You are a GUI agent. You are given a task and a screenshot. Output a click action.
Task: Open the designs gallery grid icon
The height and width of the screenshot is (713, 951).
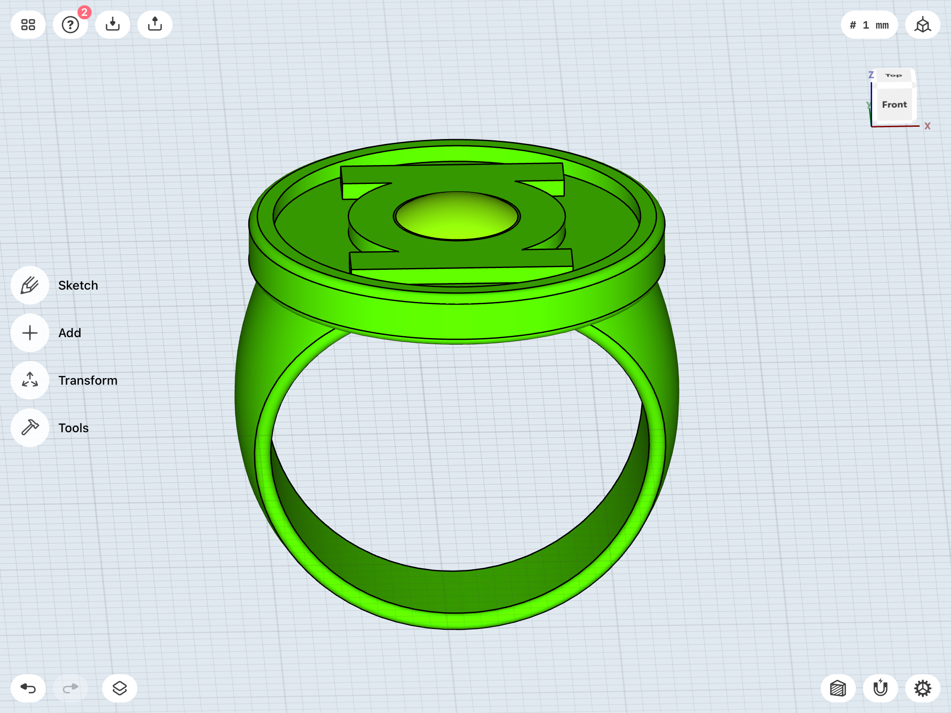28,25
